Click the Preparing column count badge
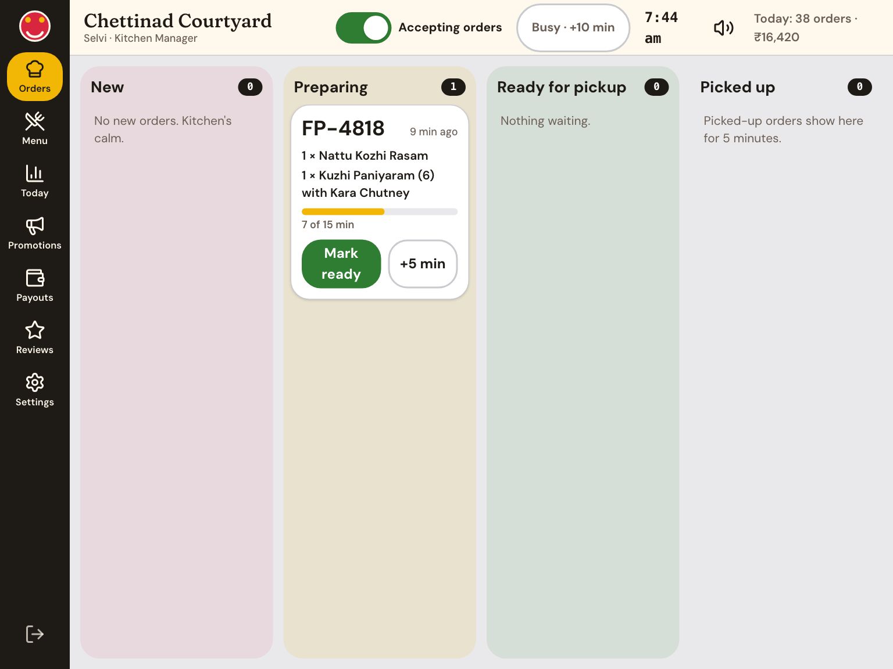This screenshot has width=893, height=669. (453, 87)
